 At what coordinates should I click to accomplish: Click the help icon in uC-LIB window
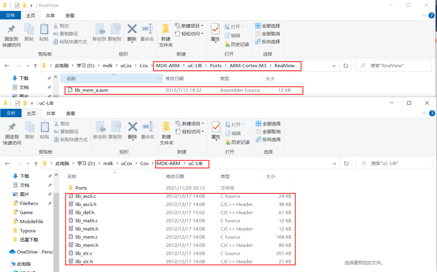coord(432,113)
